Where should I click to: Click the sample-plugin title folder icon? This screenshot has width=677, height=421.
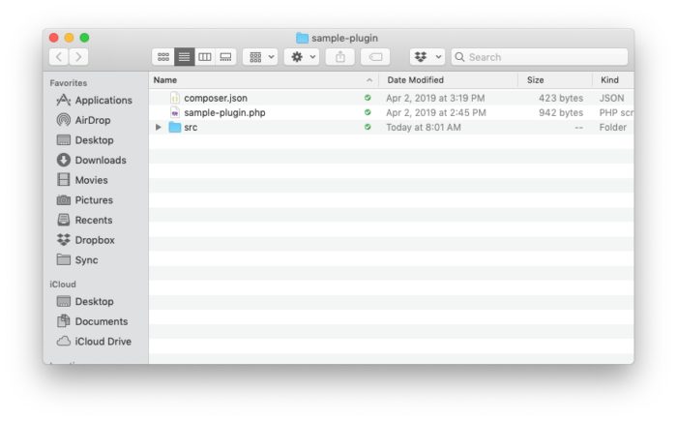(x=302, y=38)
